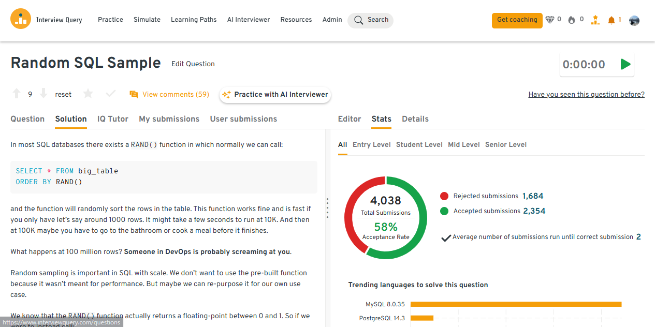Click the orange leaderboard rank icon
Viewport: 655px width, 327px height.
coord(595,20)
